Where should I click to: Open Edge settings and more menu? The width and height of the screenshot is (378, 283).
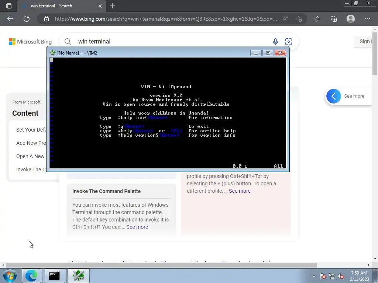pyautogui.click(x=367, y=19)
